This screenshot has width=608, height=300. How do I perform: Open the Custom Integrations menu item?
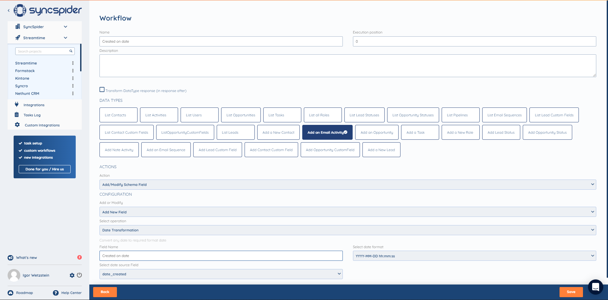tap(42, 125)
